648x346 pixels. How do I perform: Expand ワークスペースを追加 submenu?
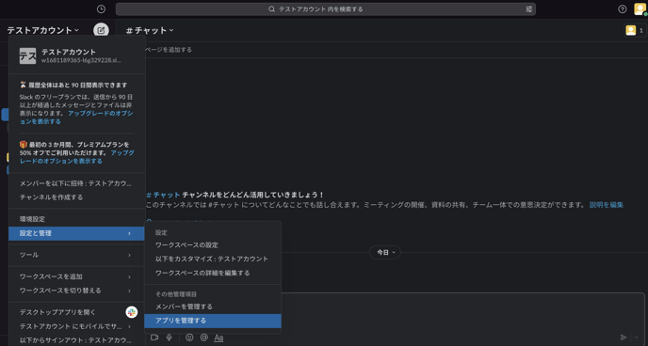(76, 276)
